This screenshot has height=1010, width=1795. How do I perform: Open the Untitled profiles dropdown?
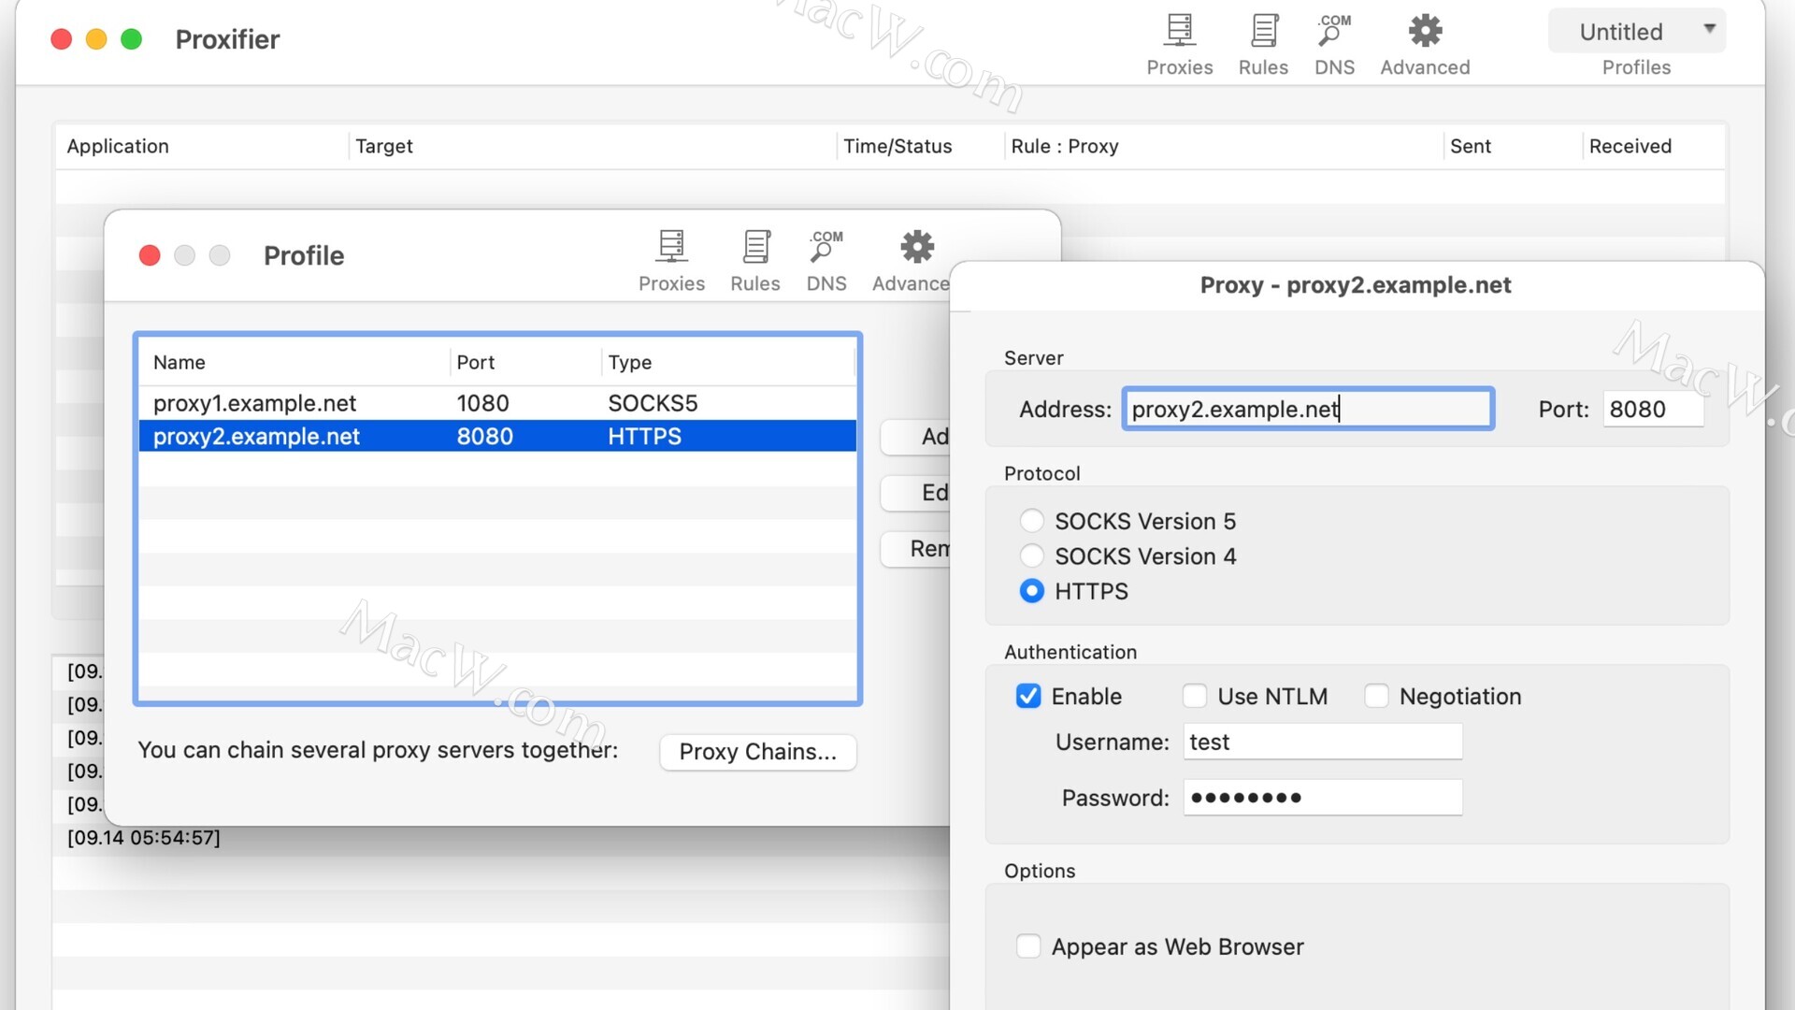1637,32
